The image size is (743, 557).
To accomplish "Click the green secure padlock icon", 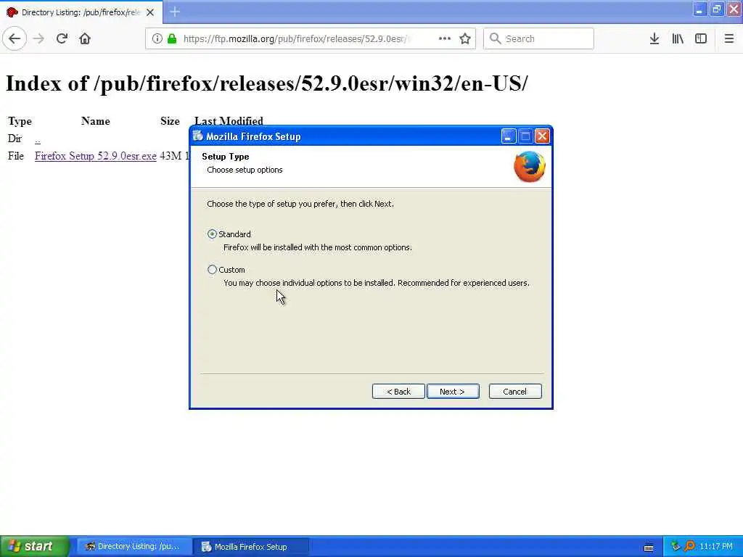I will pyautogui.click(x=172, y=39).
